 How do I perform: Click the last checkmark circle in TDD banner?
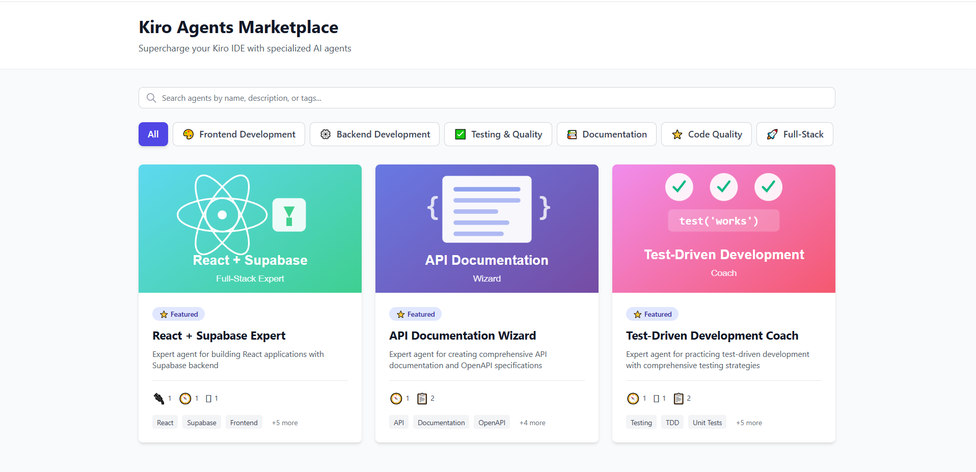point(768,187)
